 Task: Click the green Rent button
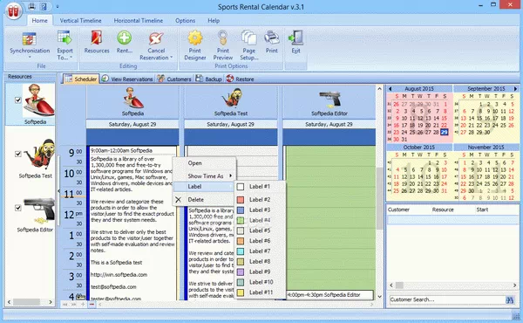click(124, 38)
